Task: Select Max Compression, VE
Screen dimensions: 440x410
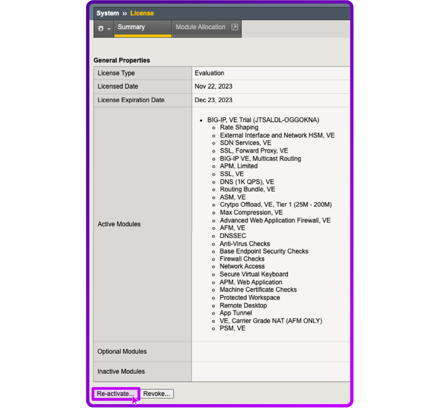Action: tap(251, 213)
